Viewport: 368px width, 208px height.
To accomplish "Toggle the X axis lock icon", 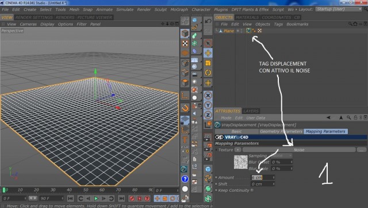I will tap(208, 95).
